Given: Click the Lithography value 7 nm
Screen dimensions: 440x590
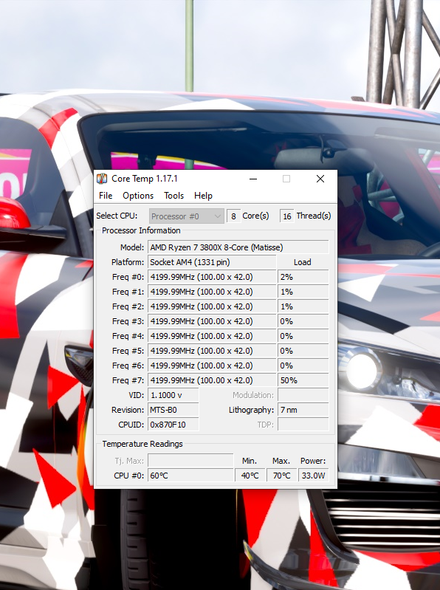Looking at the screenshot, I should pos(303,410).
